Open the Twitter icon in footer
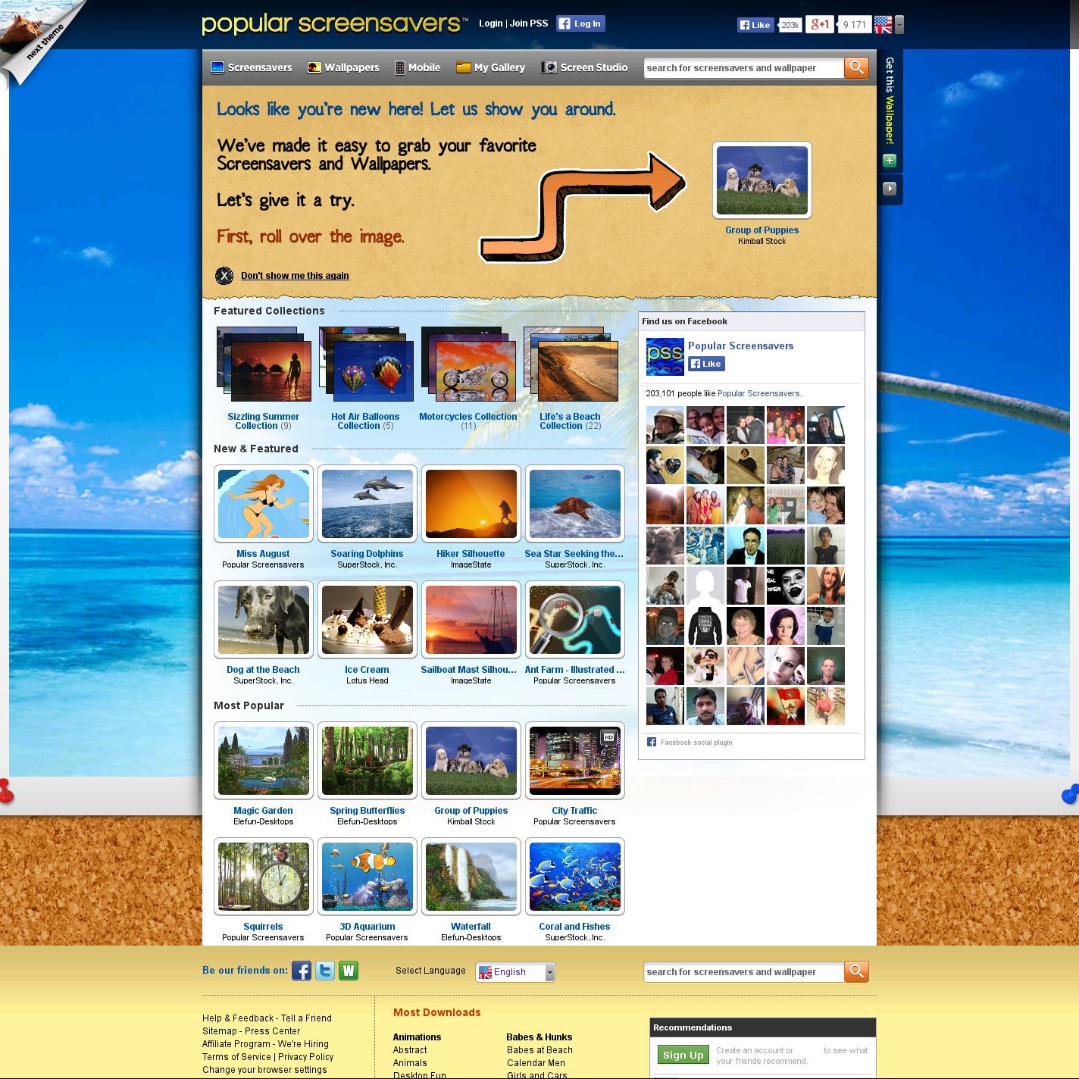The width and height of the screenshot is (1079, 1079). pos(325,971)
